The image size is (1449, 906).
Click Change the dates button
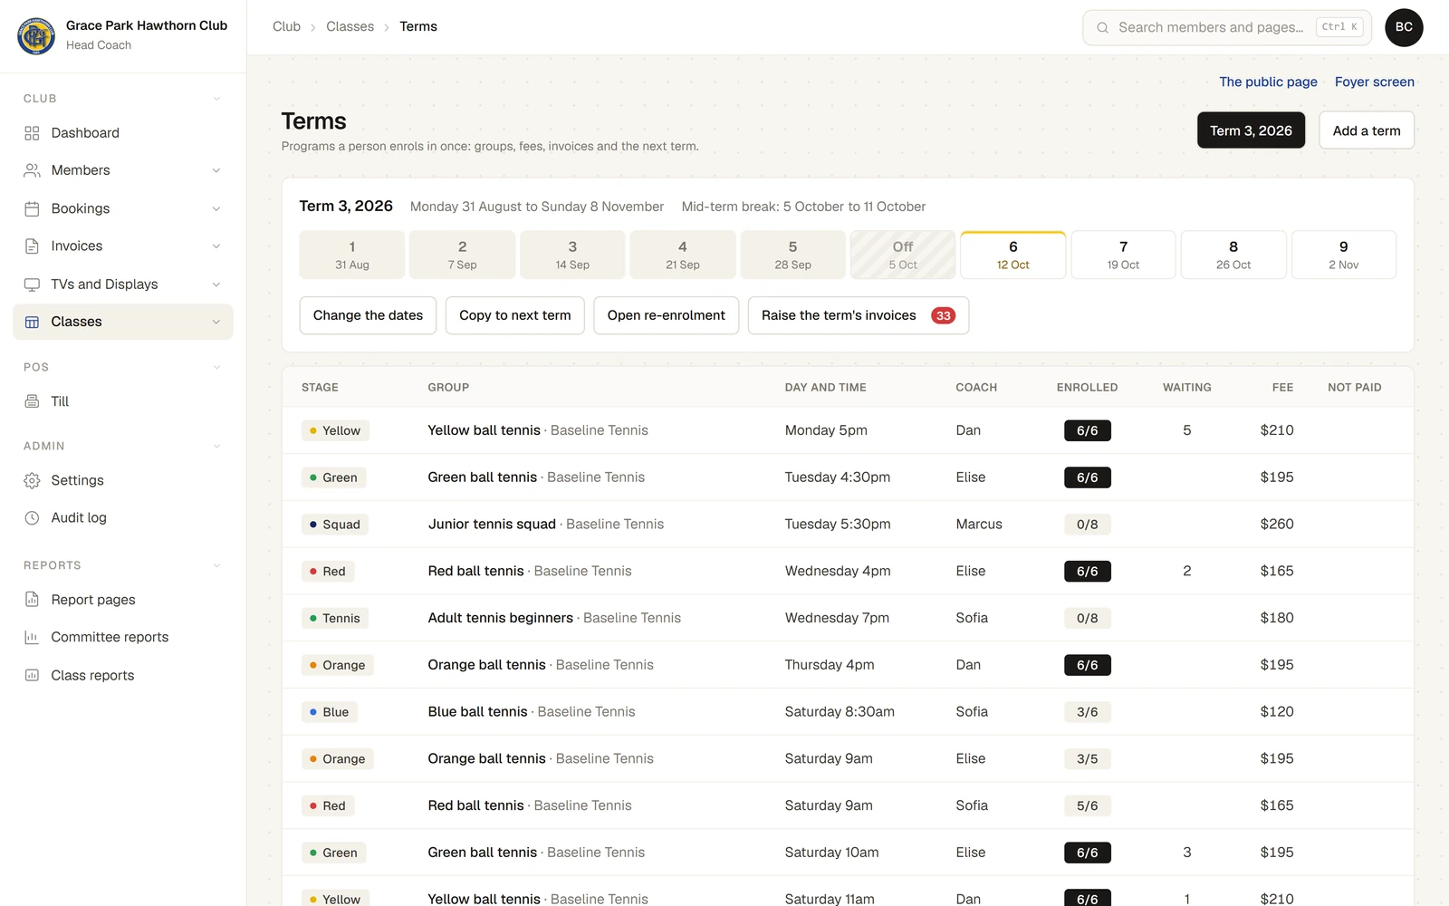[368, 315]
